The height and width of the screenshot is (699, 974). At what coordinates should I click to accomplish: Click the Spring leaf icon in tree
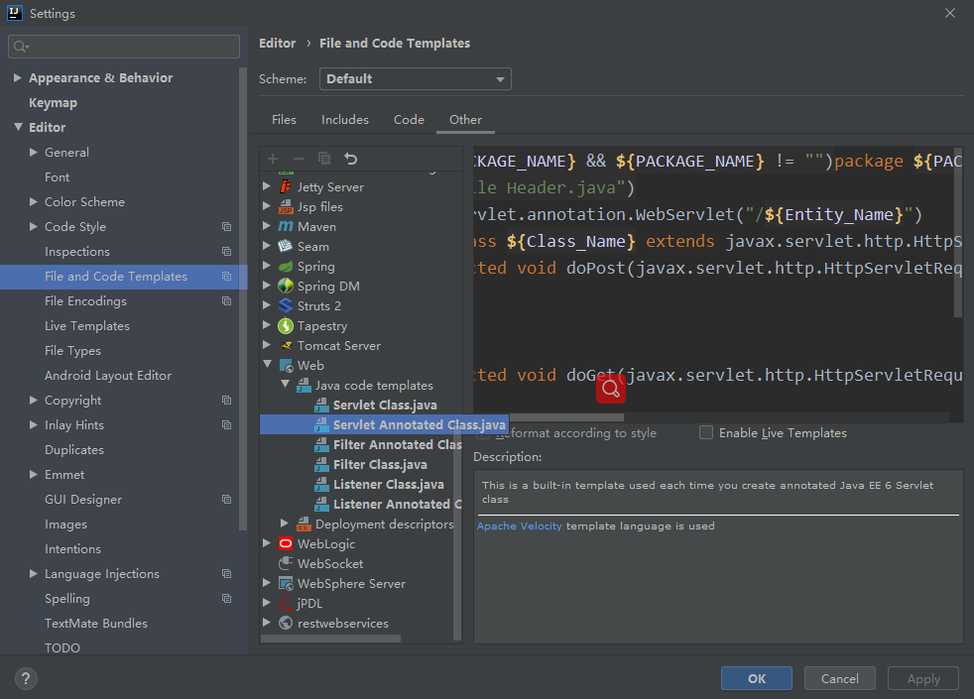(x=286, y=267)
